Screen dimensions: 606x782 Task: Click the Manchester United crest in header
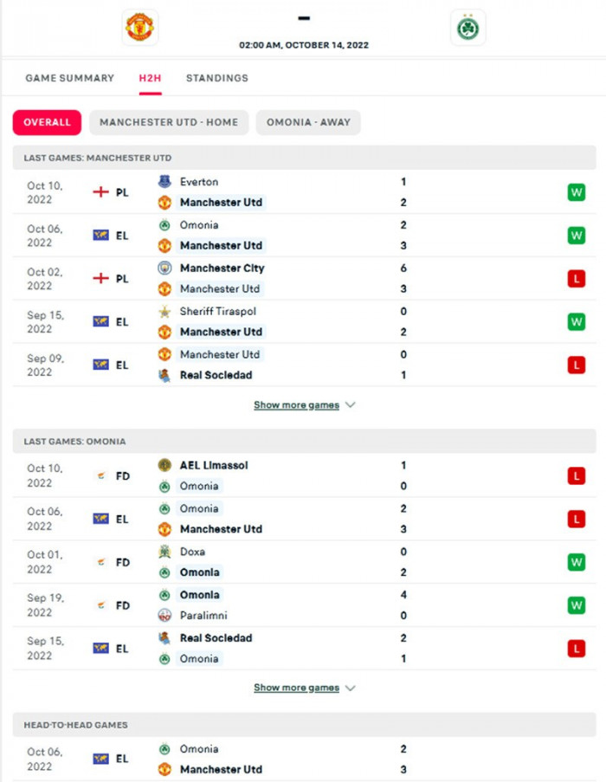[x=139, y=28]
